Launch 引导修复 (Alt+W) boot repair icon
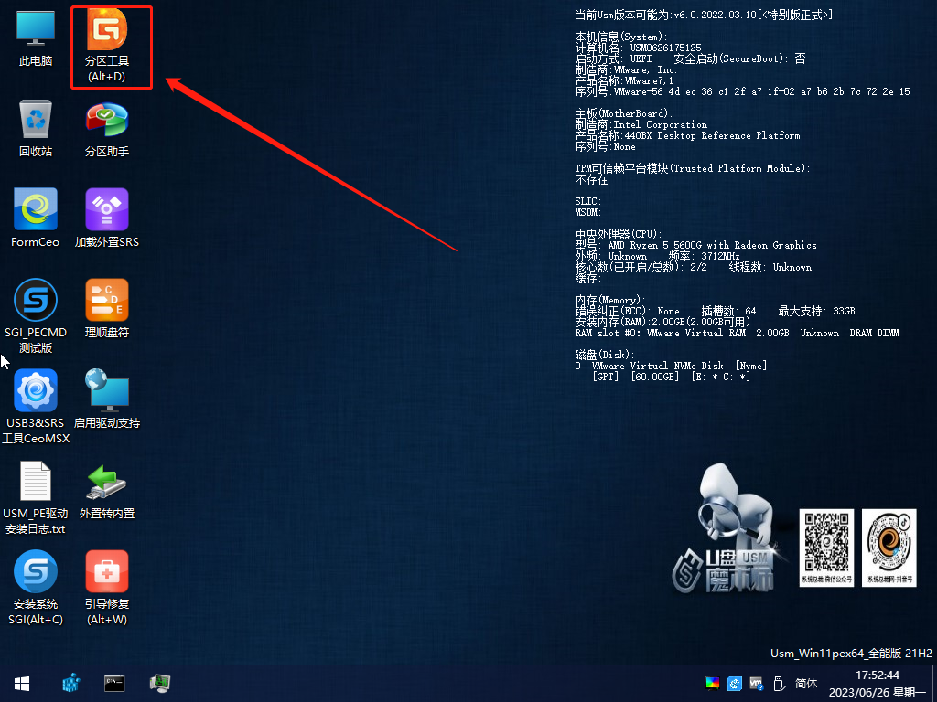This screenshot has width=937, height=702. click(x=107, y=589)
